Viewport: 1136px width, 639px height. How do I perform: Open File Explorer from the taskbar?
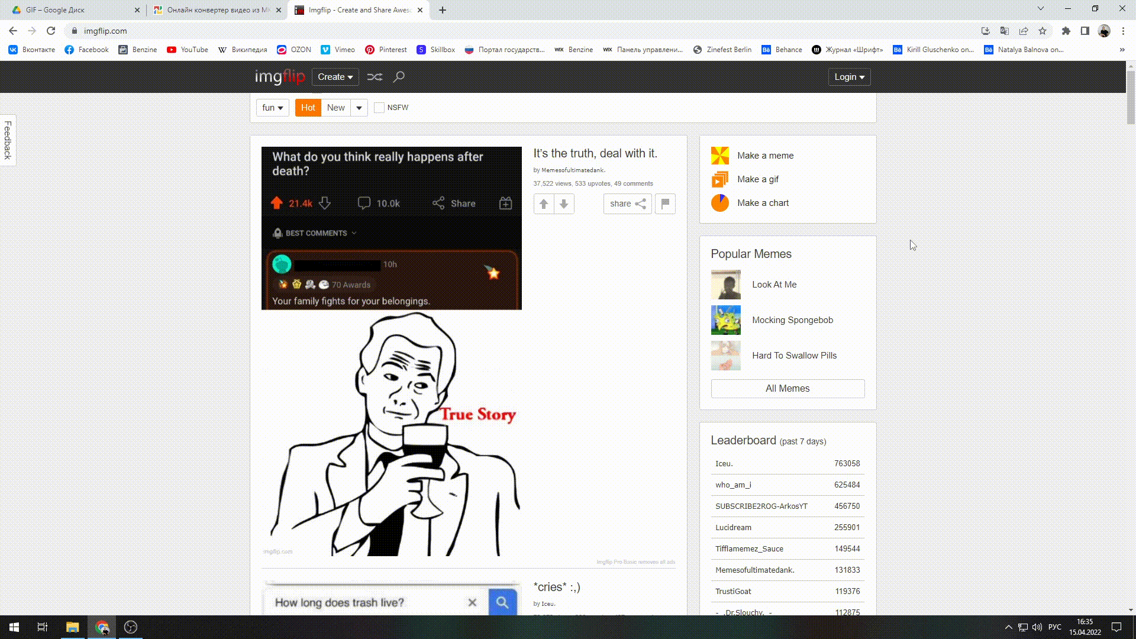pyautogui.click(x=72, y=627)
